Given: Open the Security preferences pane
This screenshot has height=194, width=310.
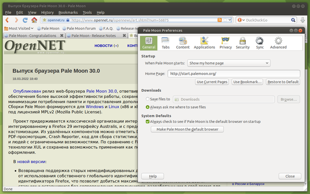Looking at the screenshot, I should pos(243,42).
